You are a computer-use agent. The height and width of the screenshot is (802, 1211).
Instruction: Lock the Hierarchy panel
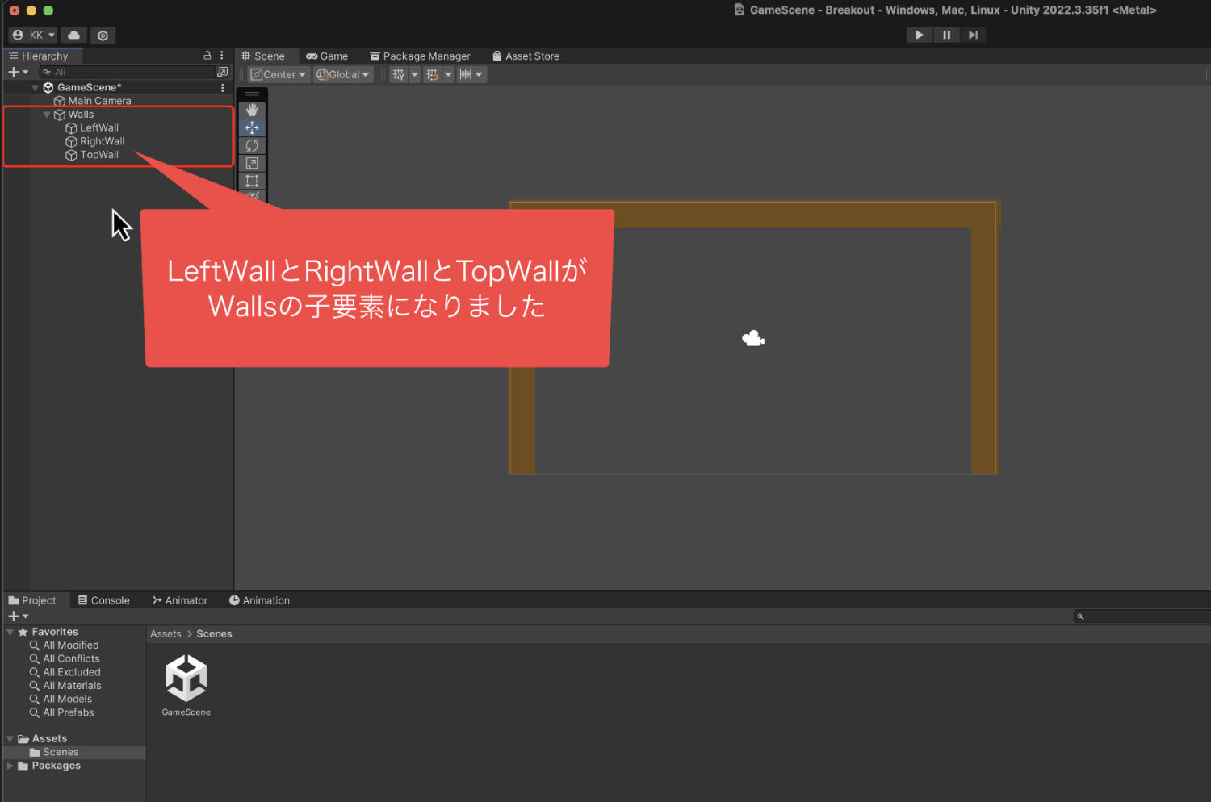click(207, 56)
